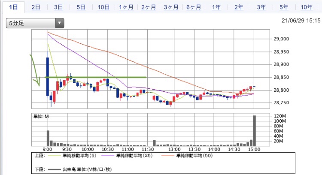Click the 21/06/29 15:15 timestamp
The image size is (322, 175).
(x=301, y=21)
